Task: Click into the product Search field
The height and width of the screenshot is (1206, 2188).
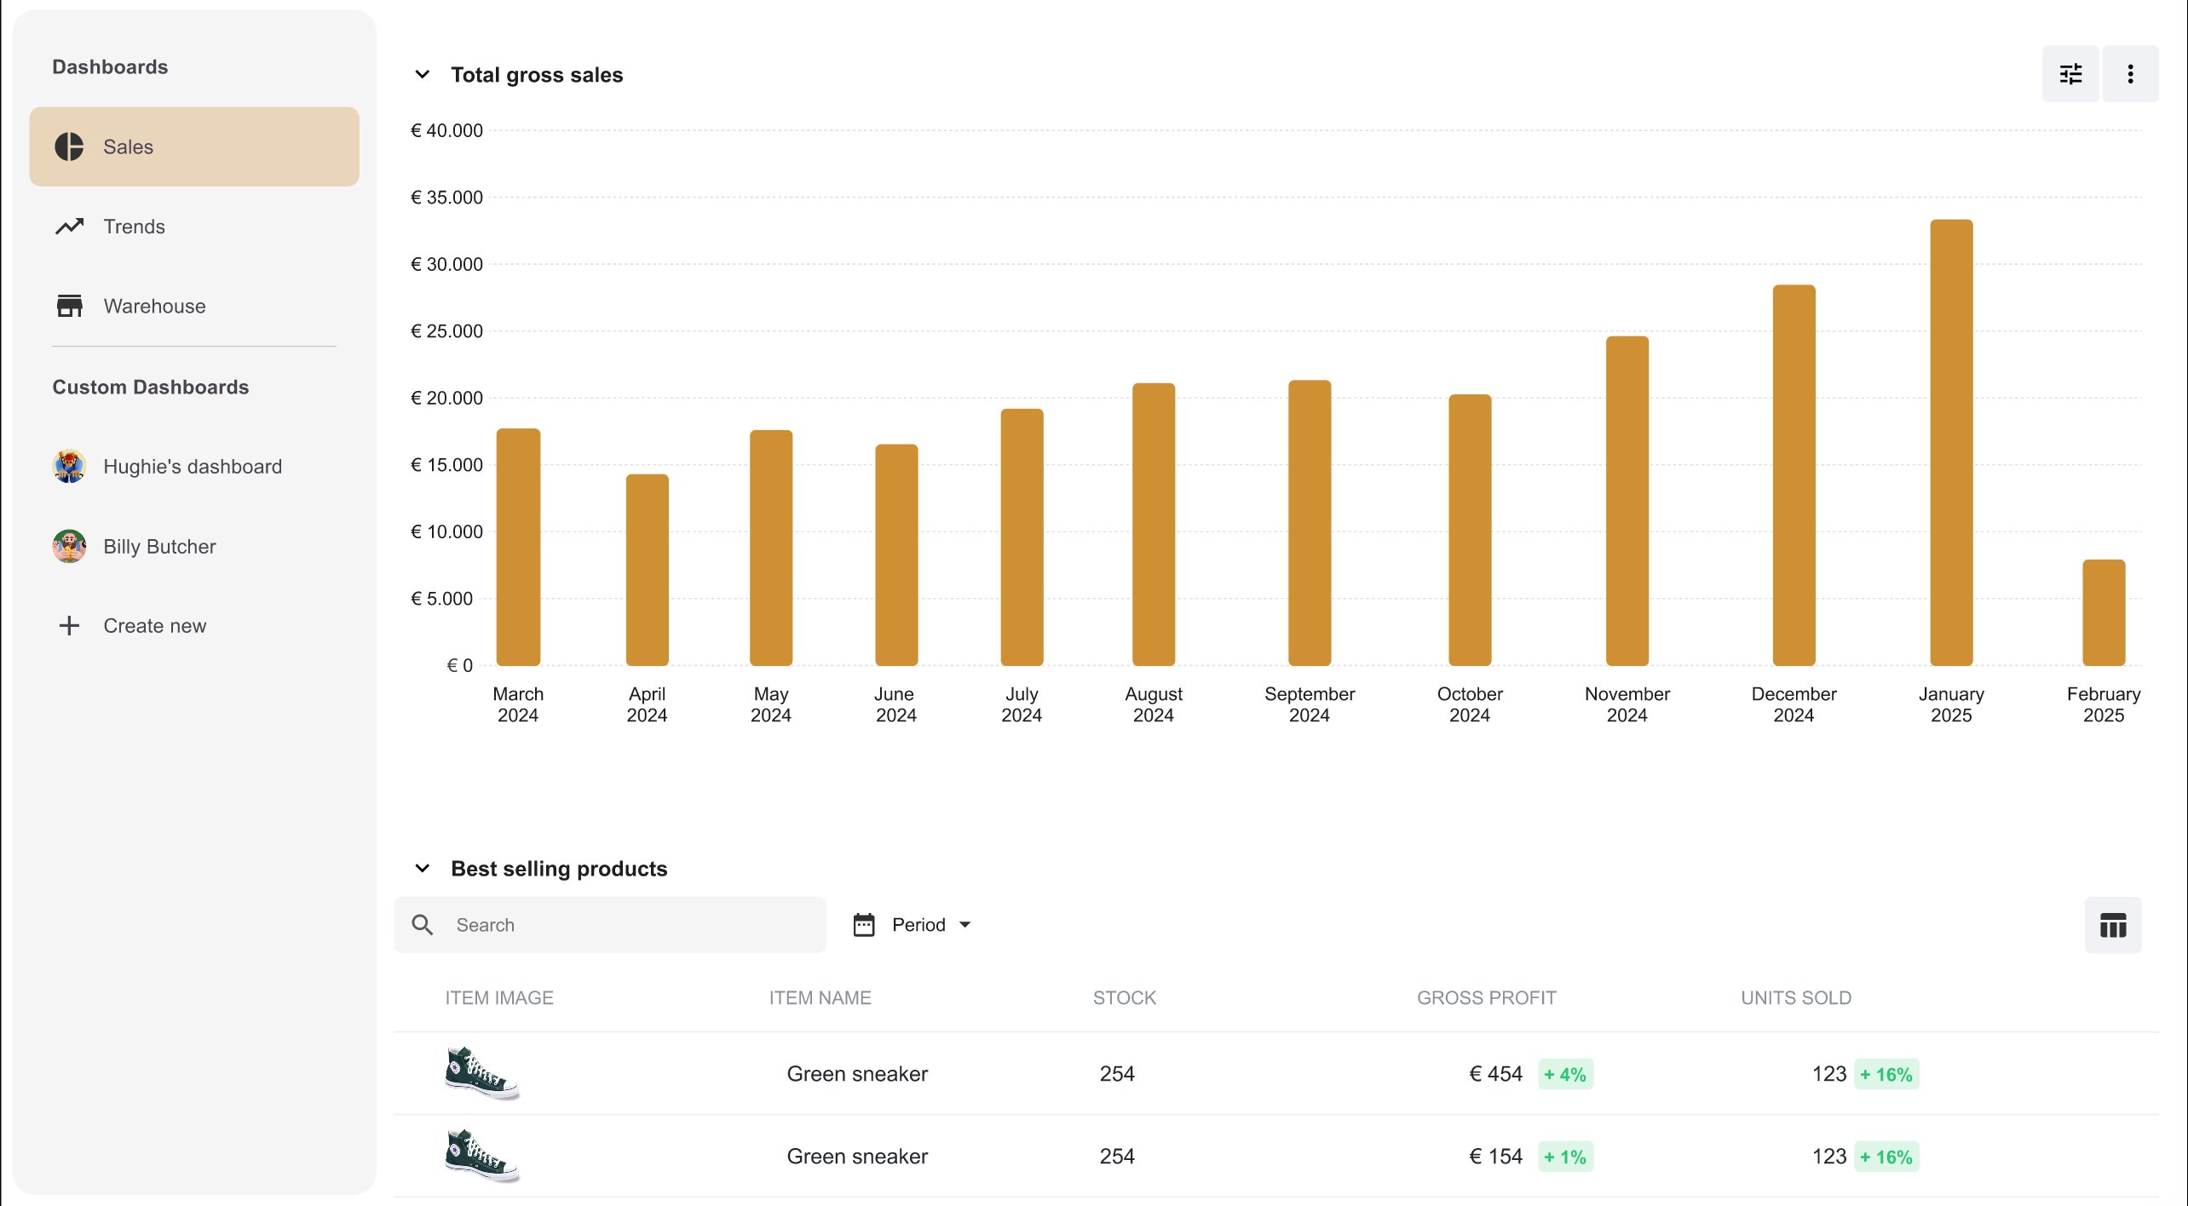Action: coord(610,925)
